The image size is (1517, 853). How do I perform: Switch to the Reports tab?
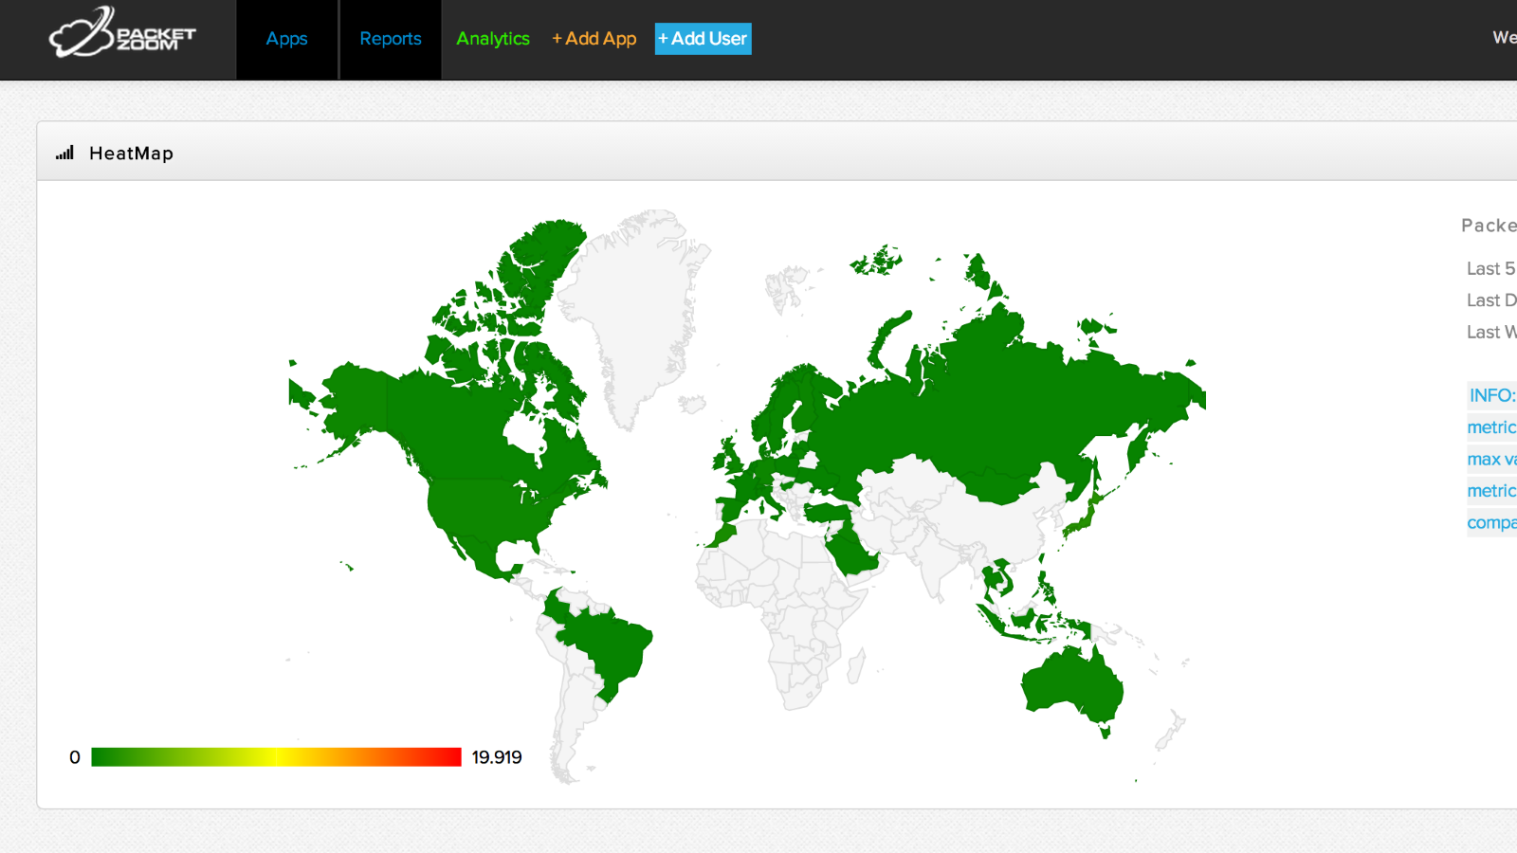pos(390,39)
